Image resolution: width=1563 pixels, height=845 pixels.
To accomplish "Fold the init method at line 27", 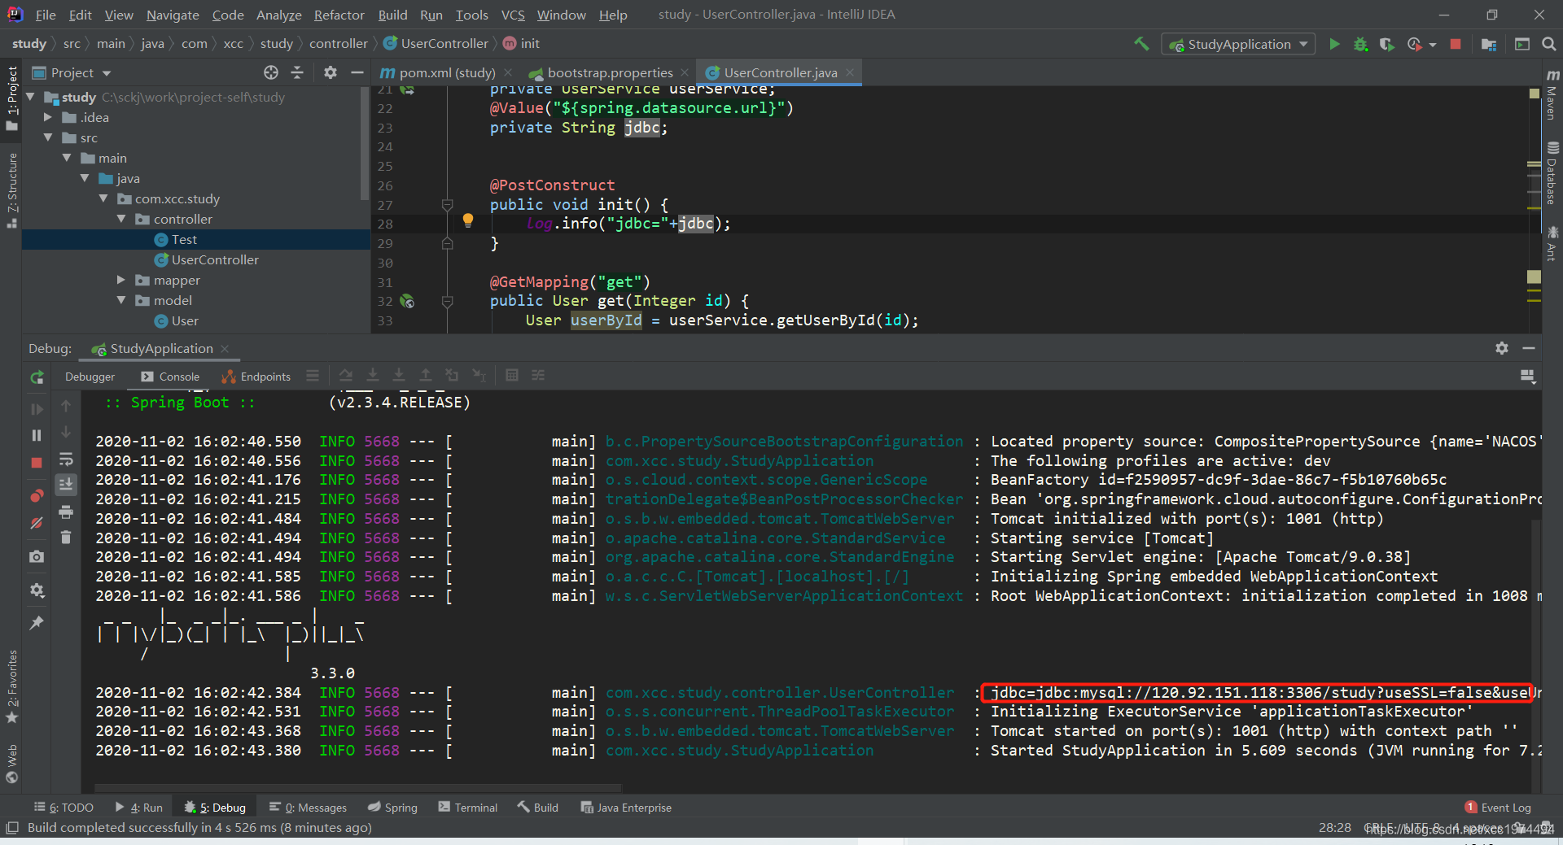I will click(447, 205).
